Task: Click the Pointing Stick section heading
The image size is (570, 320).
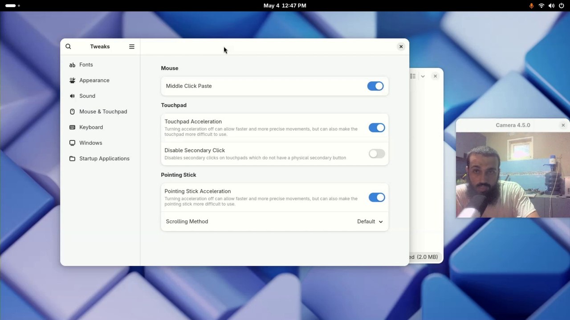Action: click(x=179, y=175)
